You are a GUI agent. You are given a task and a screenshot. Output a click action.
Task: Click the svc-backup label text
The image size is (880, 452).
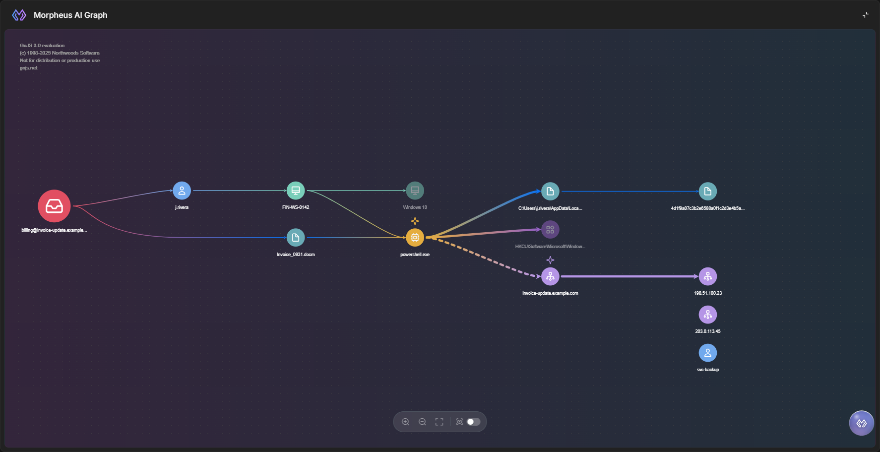pyautogui.click(x=708, y=370)
